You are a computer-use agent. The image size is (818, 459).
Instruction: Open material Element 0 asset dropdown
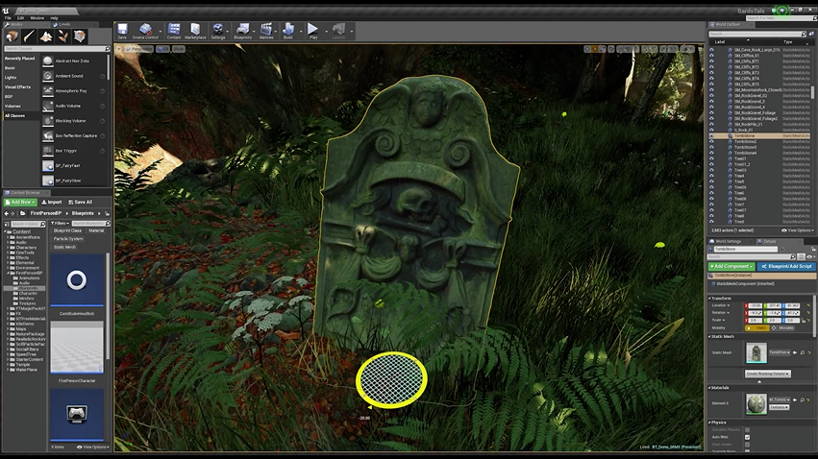point(780,399)
